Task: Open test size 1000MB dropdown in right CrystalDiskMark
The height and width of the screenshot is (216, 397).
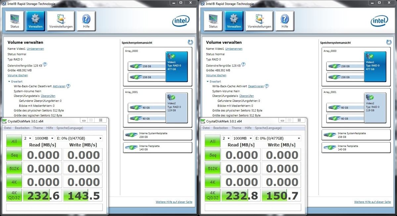Action: pyautogui.click(x=243, y=138)
